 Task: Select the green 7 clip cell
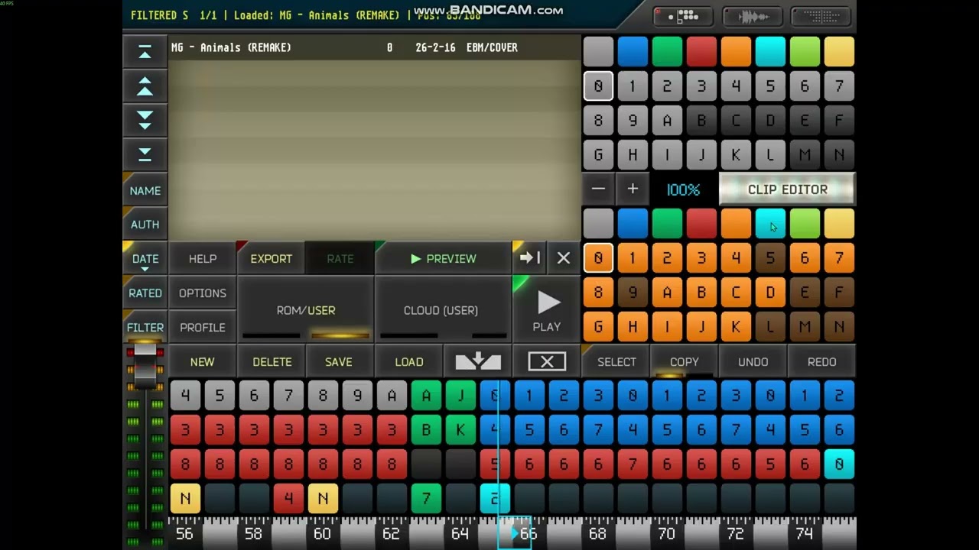426,498
